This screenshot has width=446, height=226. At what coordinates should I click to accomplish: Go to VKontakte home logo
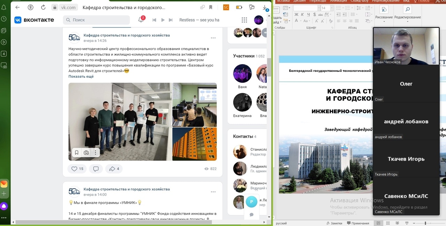34,20
